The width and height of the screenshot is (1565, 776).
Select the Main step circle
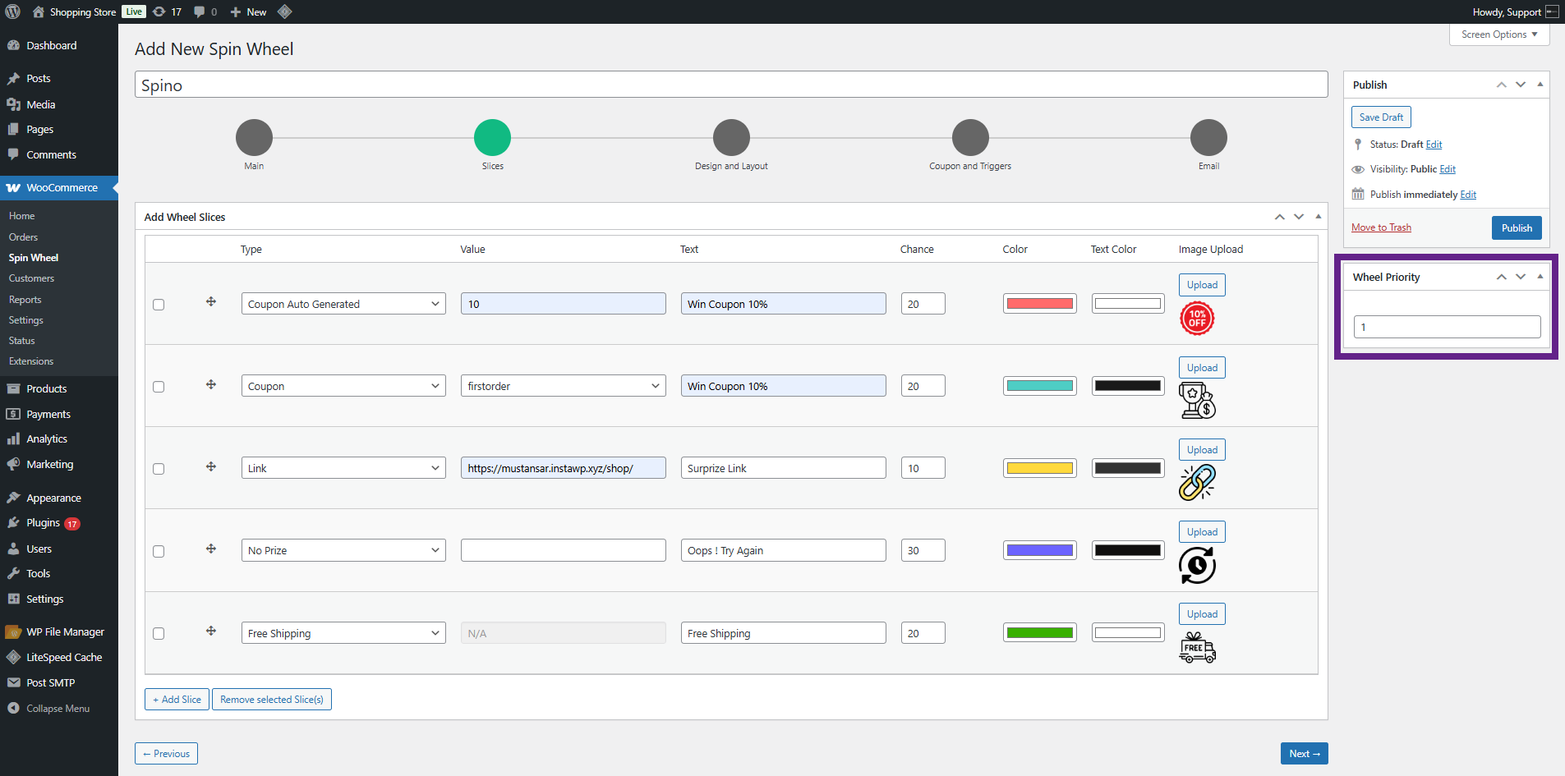click(x=254, y=137)
